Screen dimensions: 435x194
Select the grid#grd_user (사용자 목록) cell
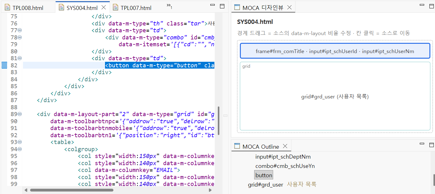pos(335,96)
